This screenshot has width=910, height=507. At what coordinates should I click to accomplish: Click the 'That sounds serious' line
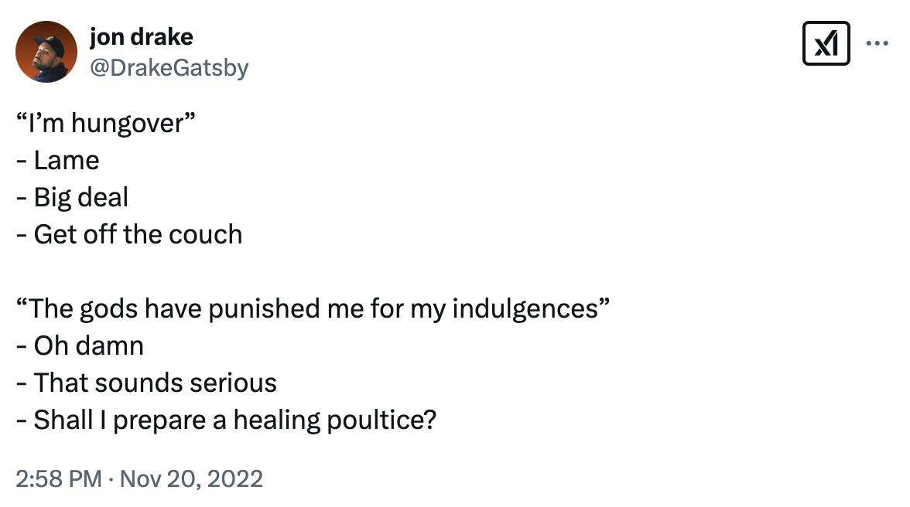(x=146, y=383)
